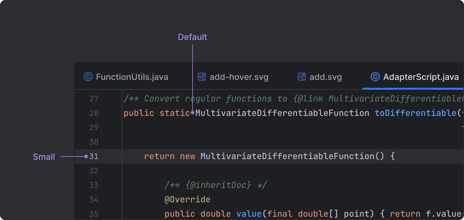Click the class icon on AdapterScript.java tab
Screen dimensions: 464x220
tap(375, 77)
